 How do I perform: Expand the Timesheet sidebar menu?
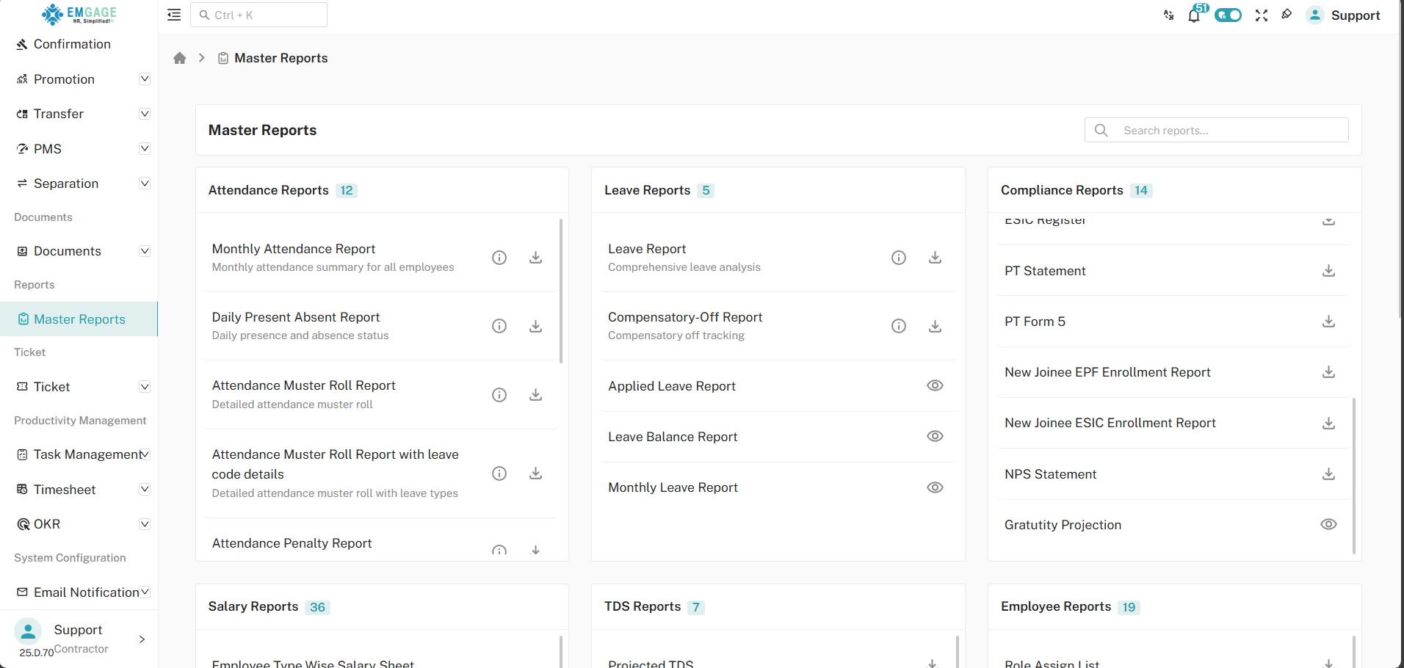point(145,489)
